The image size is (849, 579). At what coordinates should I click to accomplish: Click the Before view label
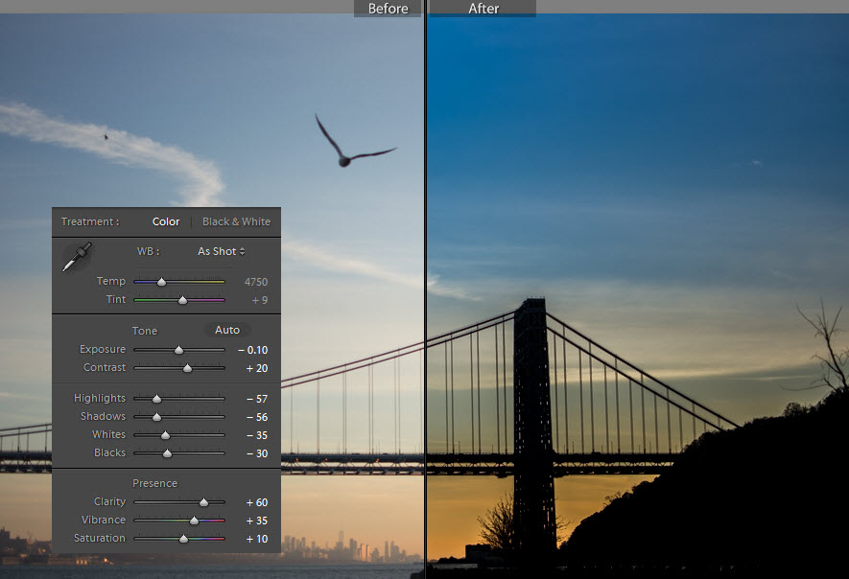pos(388,9)
